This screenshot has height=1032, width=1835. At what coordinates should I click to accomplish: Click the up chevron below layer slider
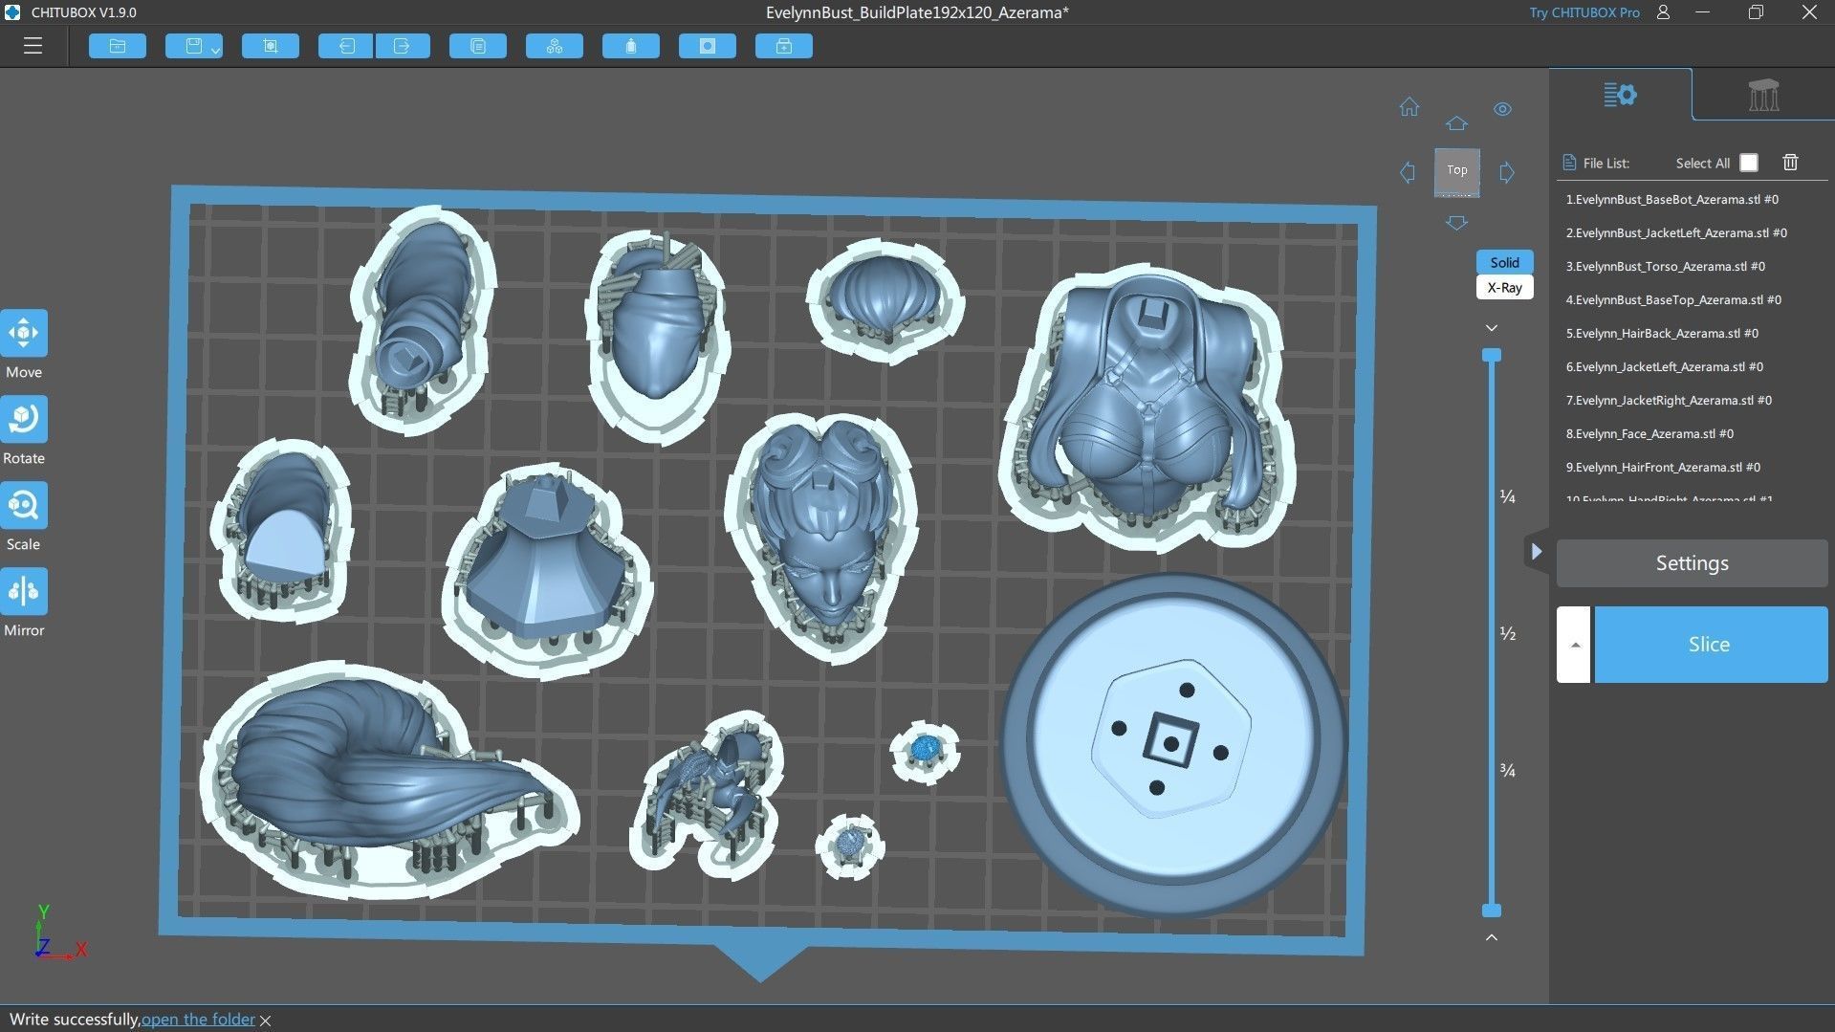pos(1492,937)
